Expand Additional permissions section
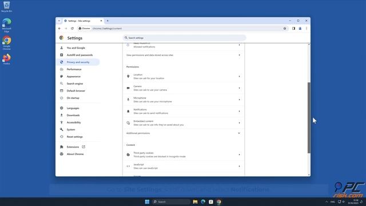This screenshot has width=366, height=206. (184, 133)
